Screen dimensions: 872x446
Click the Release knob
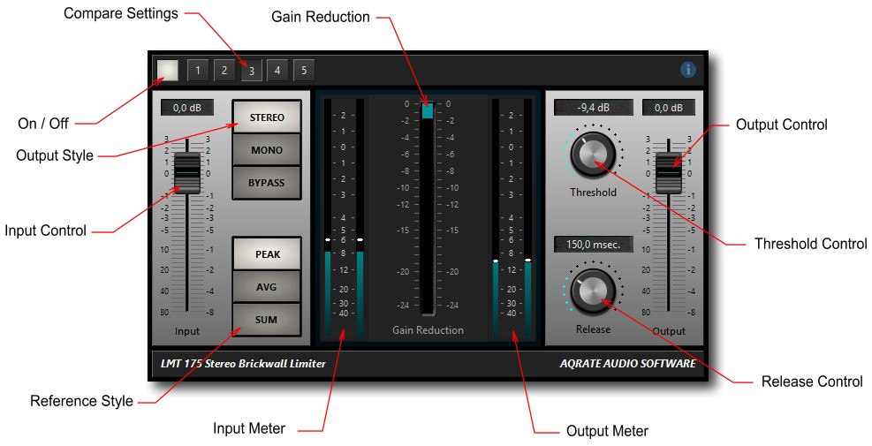593,291
